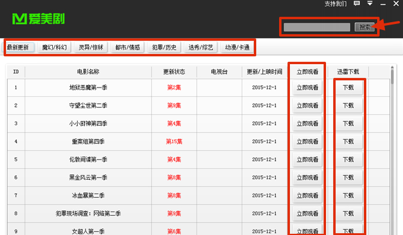403x235 pixels.
Task: Click the 搜索 search button
Action: [x=365, y=27]
